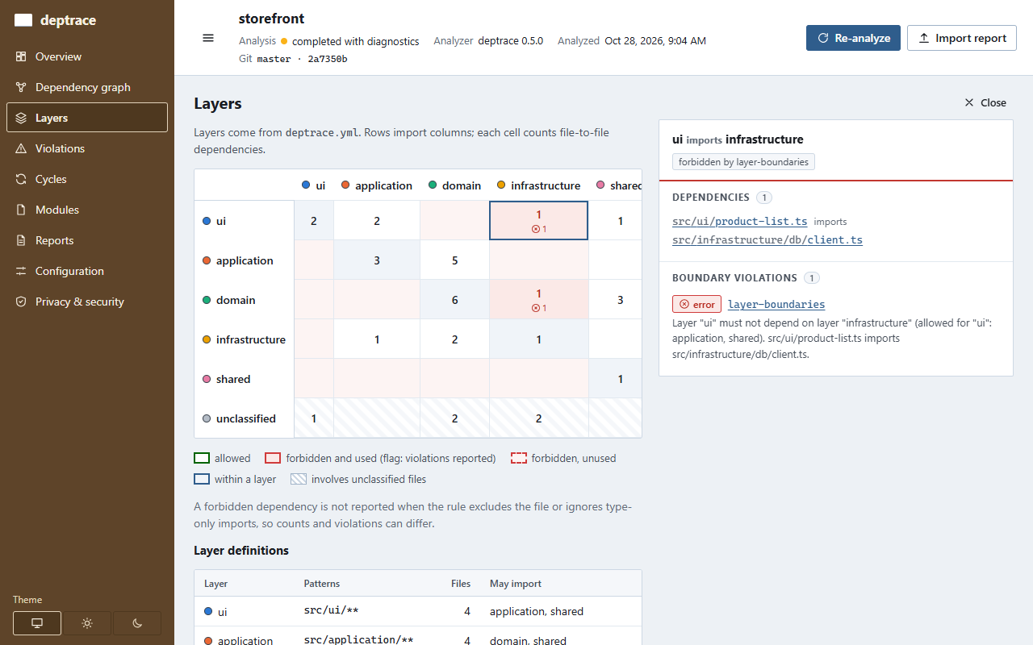Select the Layers sidebar item
Image resolution: width=1033 pixels, height=645 pixels.
tap(87, 118)
